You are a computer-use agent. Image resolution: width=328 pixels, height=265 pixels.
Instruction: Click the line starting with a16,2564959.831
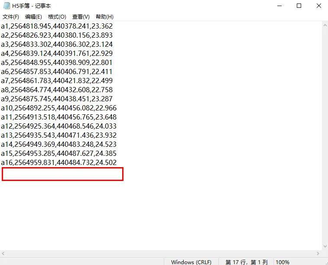pos(59,163)
